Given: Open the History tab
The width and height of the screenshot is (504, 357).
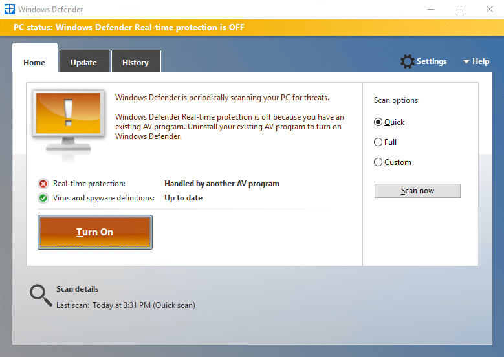Looking at the screenshot, I should pos(135,62).
